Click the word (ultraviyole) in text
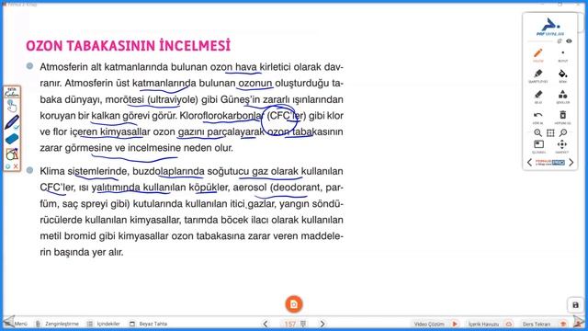 [x=173, y=99]
